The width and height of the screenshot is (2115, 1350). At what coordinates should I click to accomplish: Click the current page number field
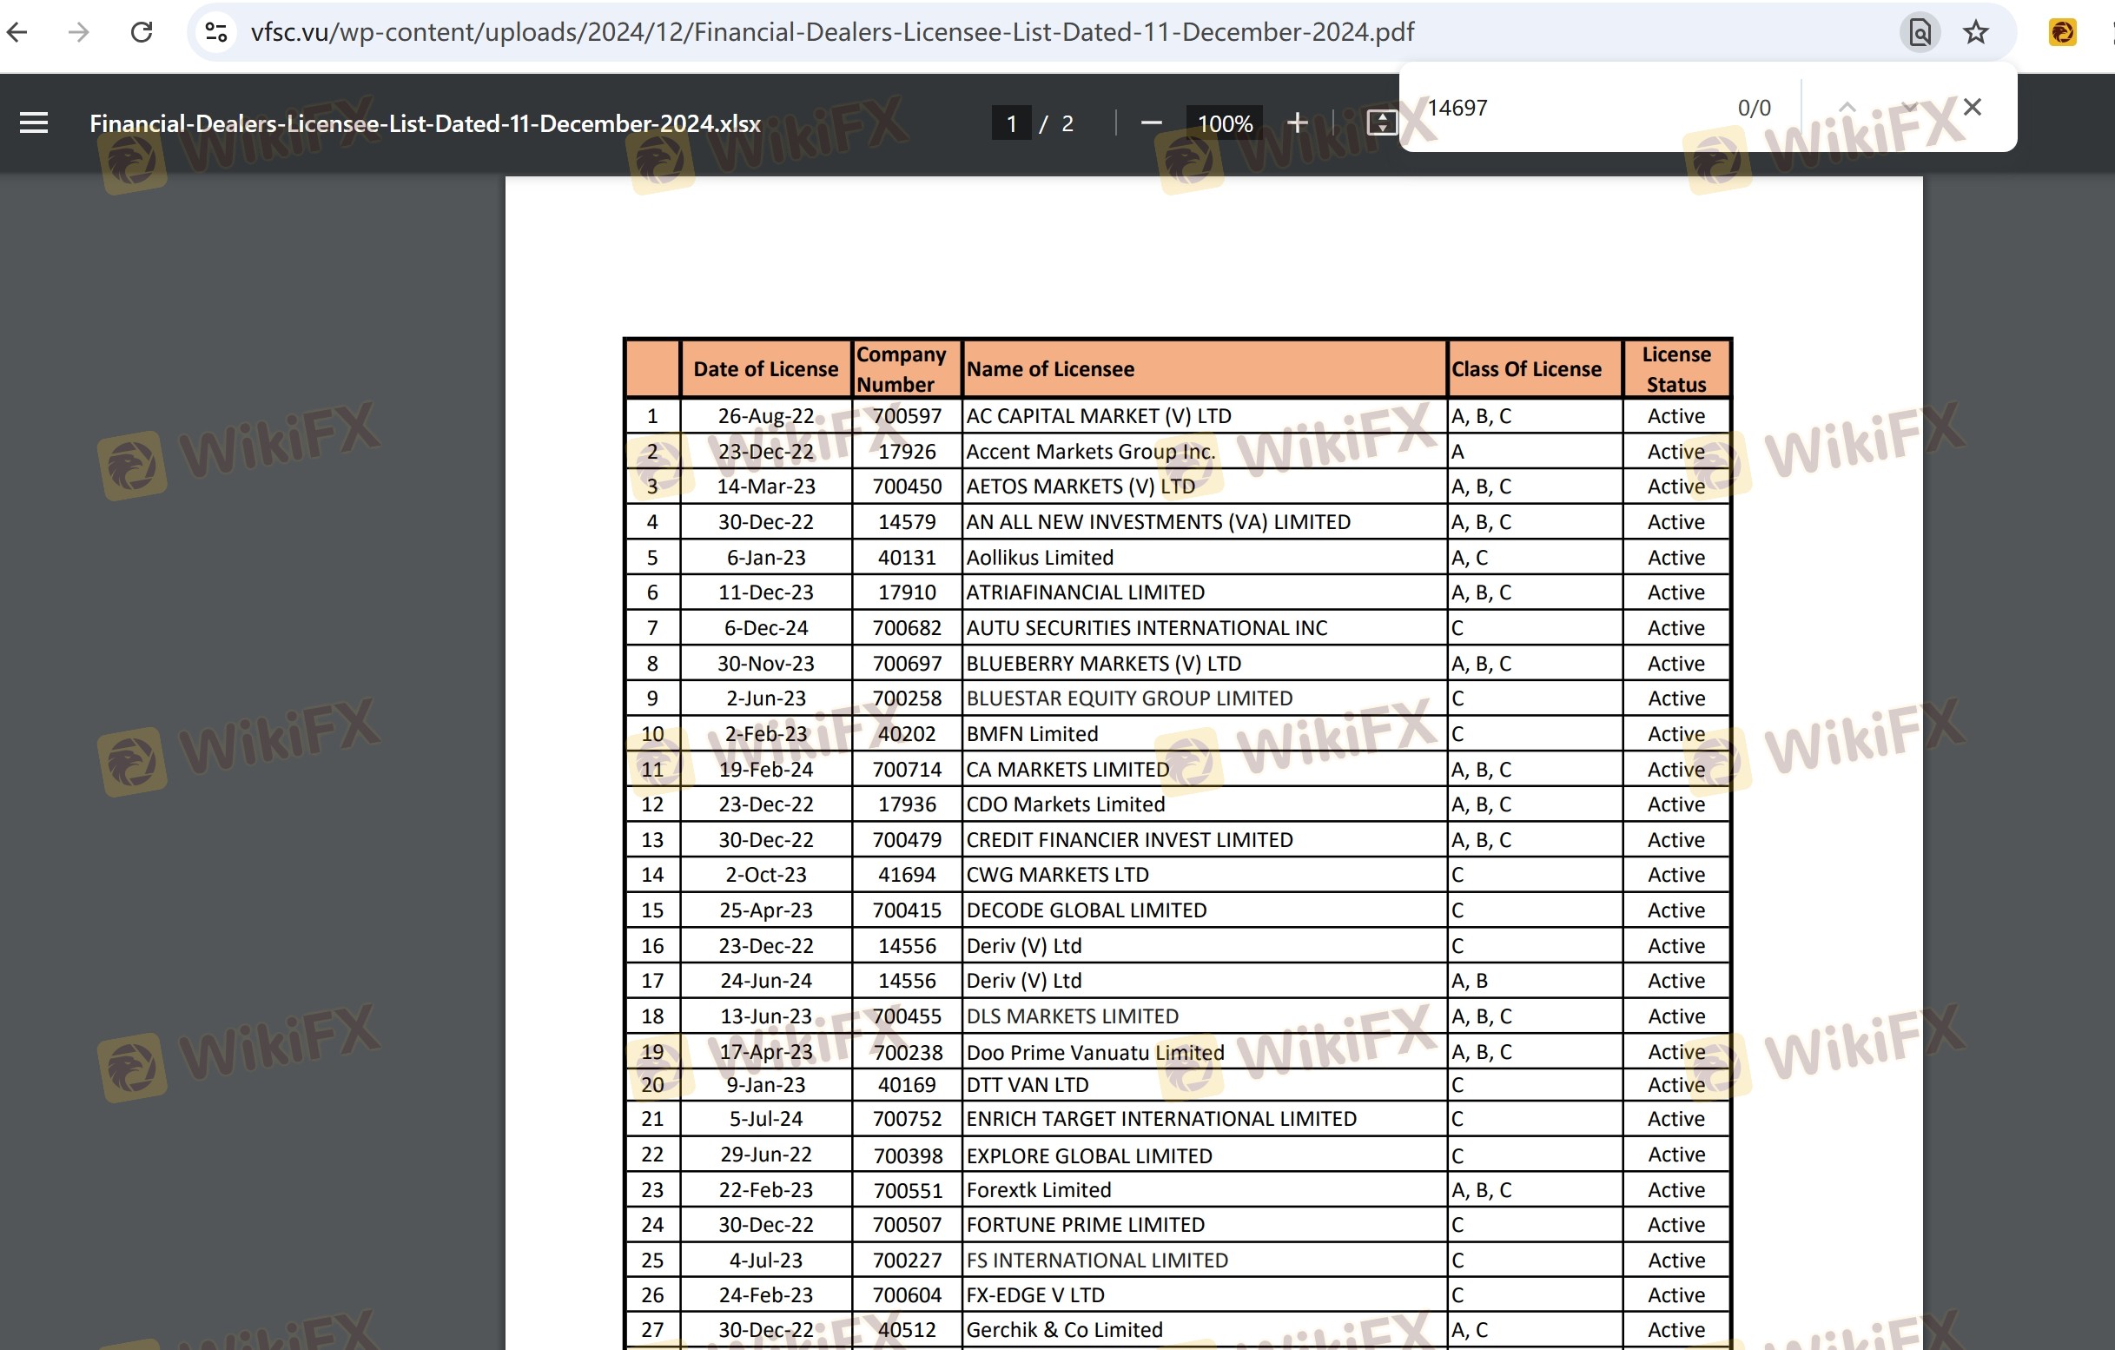point(1011,123)
